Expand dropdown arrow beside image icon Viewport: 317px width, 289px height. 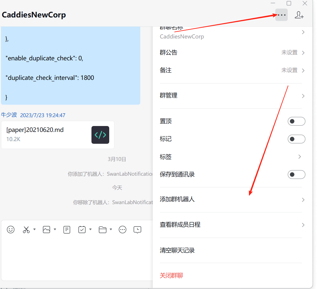click(x=55, y=230)
